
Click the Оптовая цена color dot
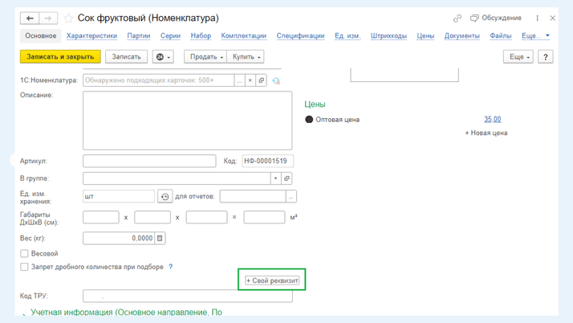(x=309, y=119)
